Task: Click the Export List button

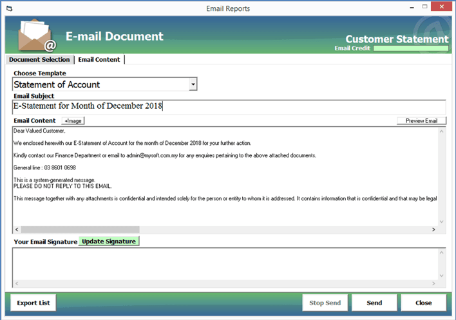Action: coord(33,303)
